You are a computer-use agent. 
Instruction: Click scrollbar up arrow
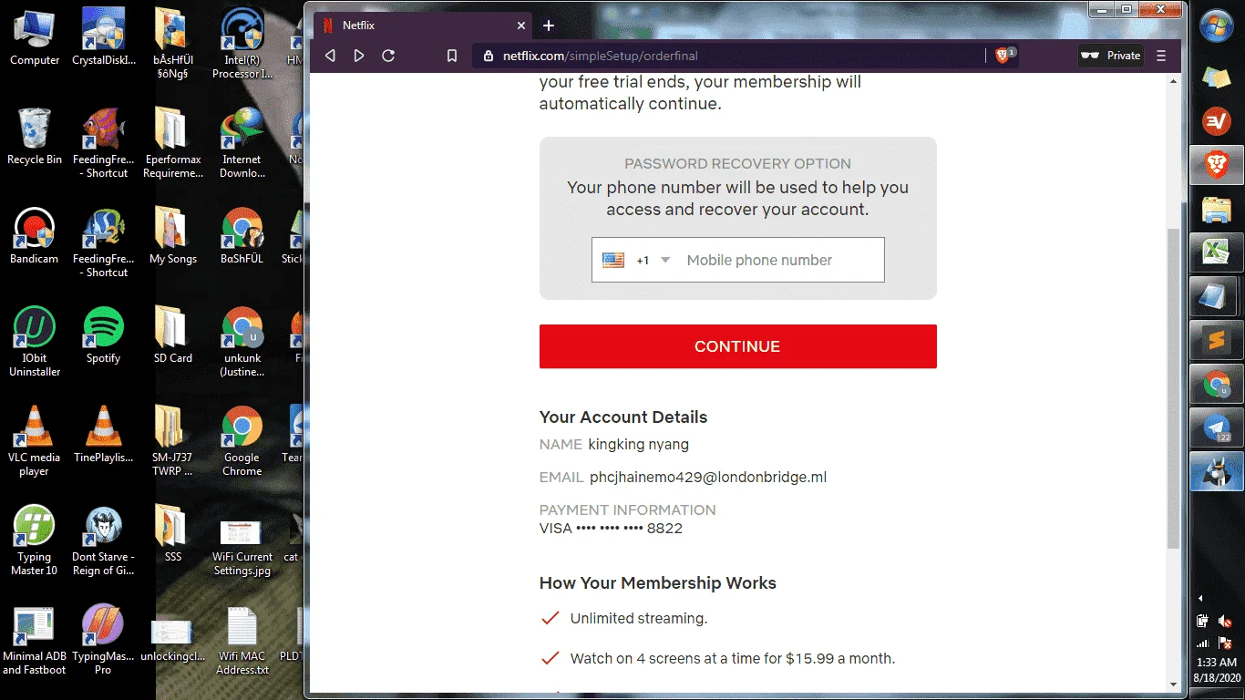click(1173, 82)
